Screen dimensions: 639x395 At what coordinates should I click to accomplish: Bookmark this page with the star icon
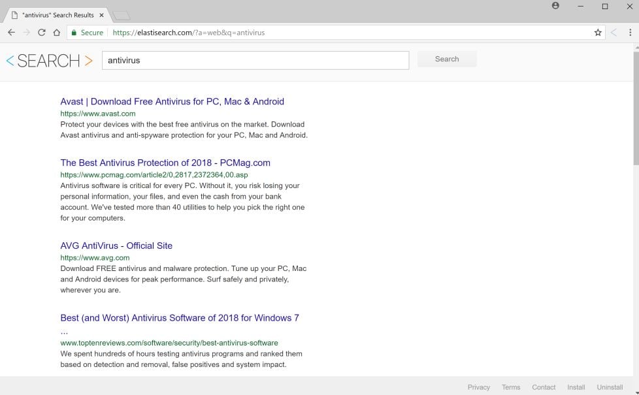[597, 33]
